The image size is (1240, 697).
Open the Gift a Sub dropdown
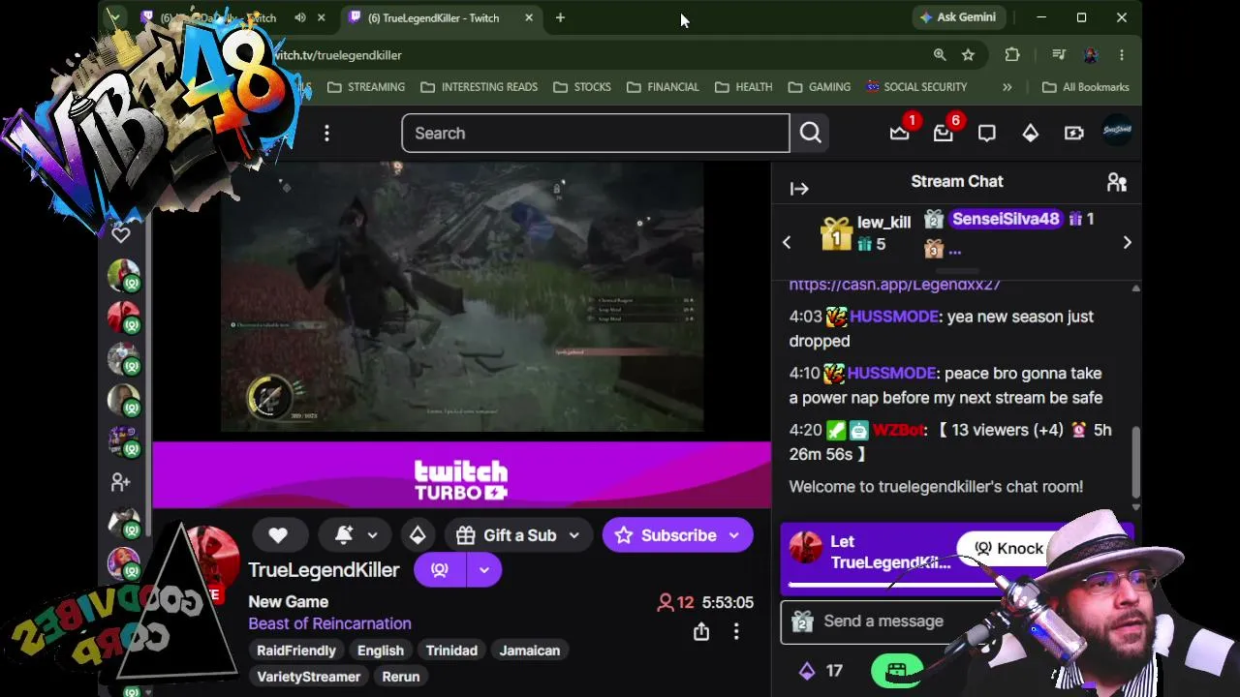coord(573,535)
